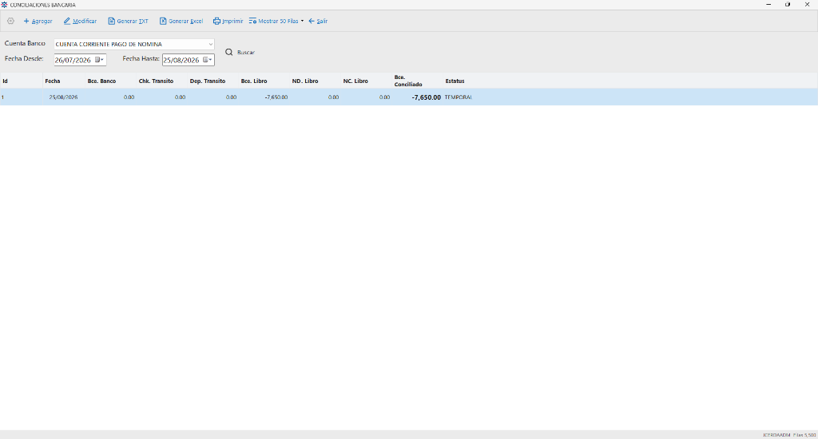Expand the Mostrar 50 Filas dropdown arrow
Image resolution: width=818 pixels, height=439 pixels.
click(302, 22)
